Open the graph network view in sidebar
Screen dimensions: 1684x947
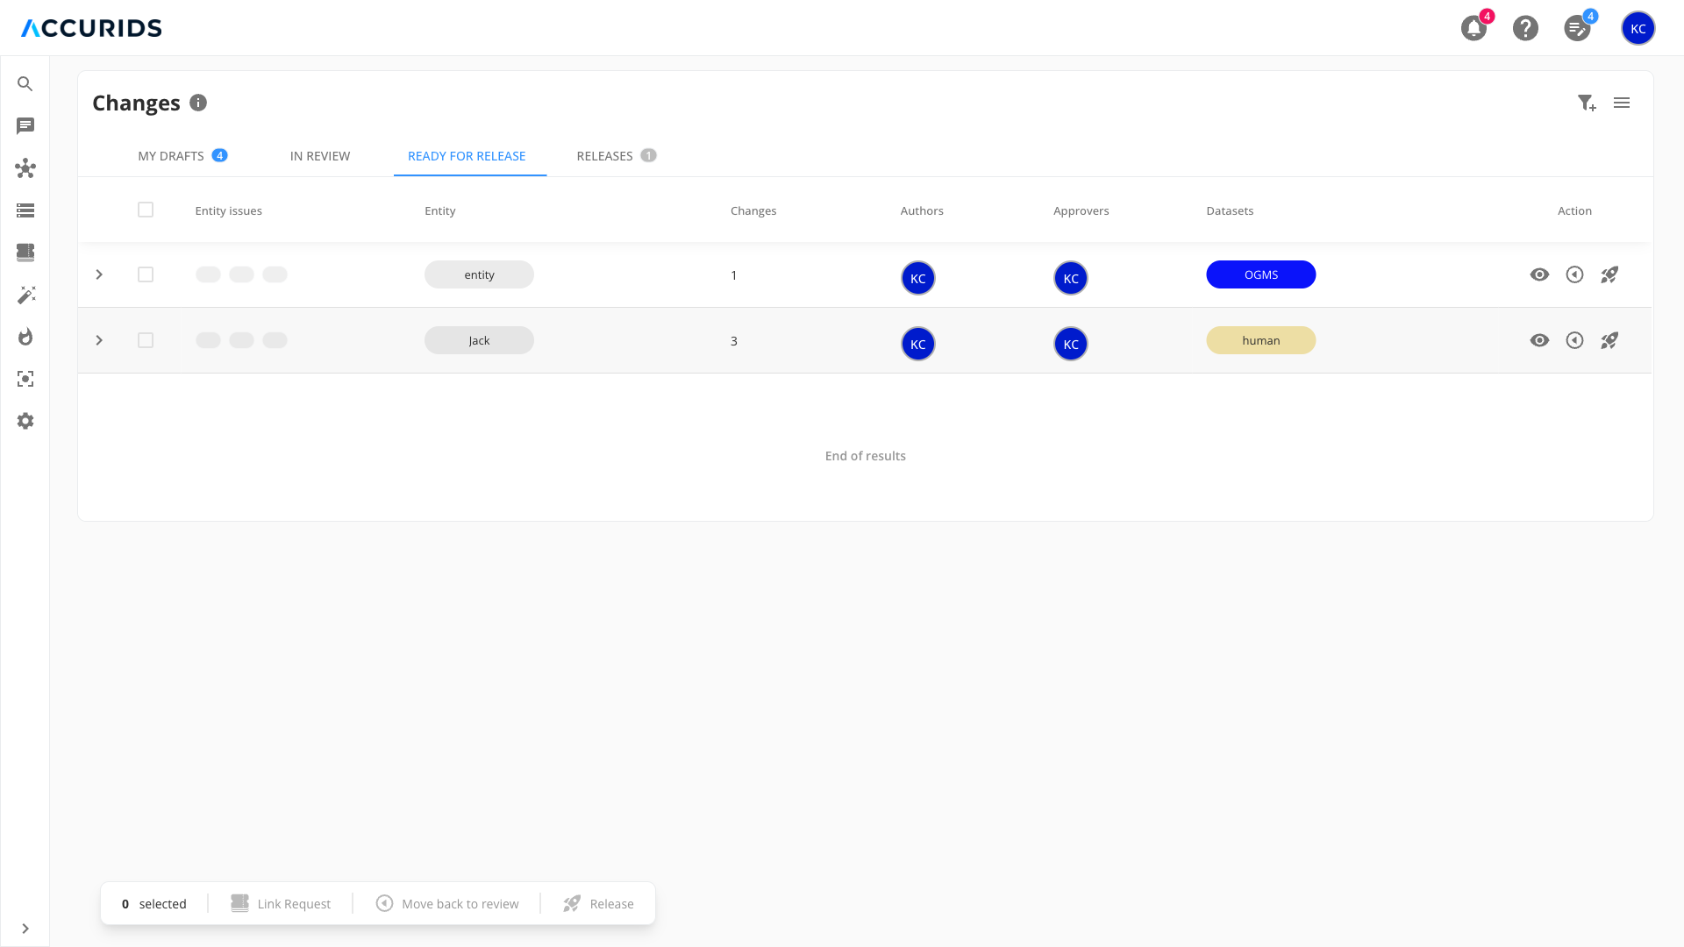click(x=25, y=169)
